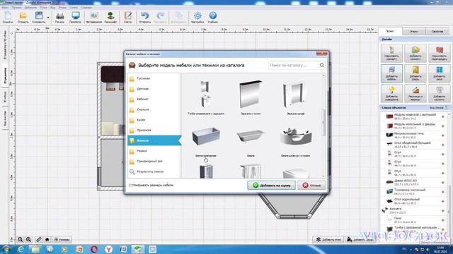
Task: Switch to the Этажи tab
Action: 413,31
